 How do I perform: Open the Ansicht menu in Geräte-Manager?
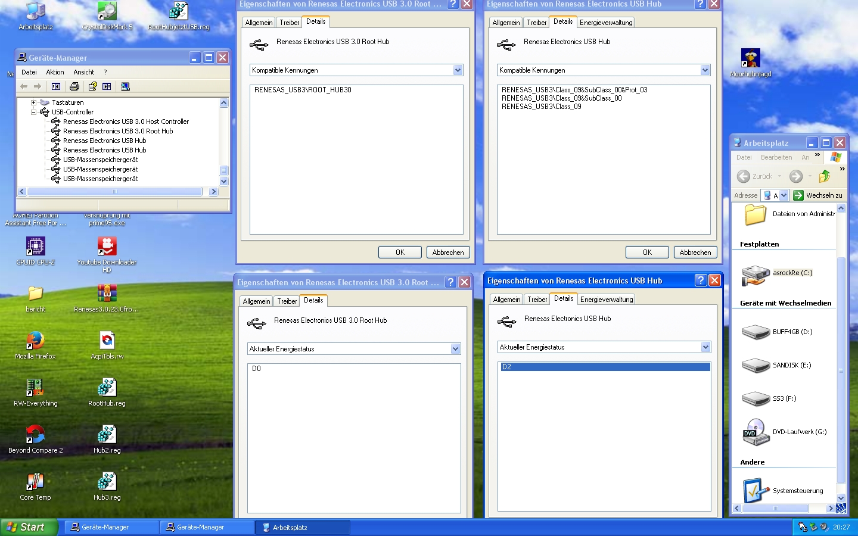83,72
